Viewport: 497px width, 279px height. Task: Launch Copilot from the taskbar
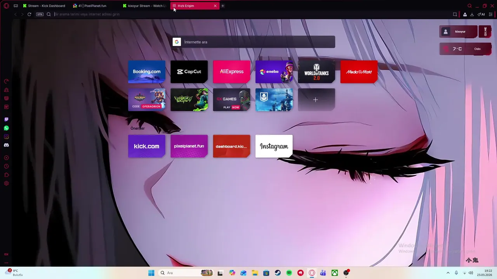click(x=232, y=273)
